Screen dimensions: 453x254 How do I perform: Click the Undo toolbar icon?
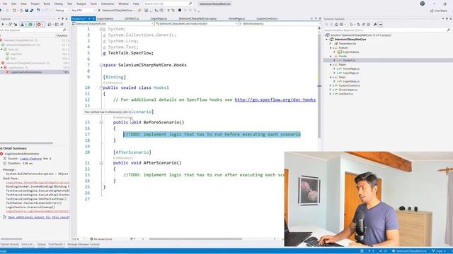(38, 11)
